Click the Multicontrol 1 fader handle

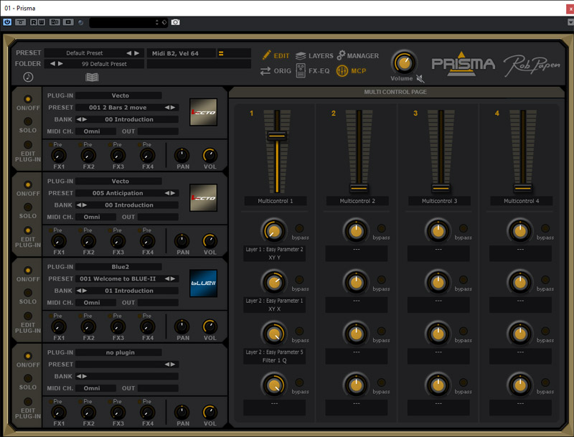pos(277,136)
